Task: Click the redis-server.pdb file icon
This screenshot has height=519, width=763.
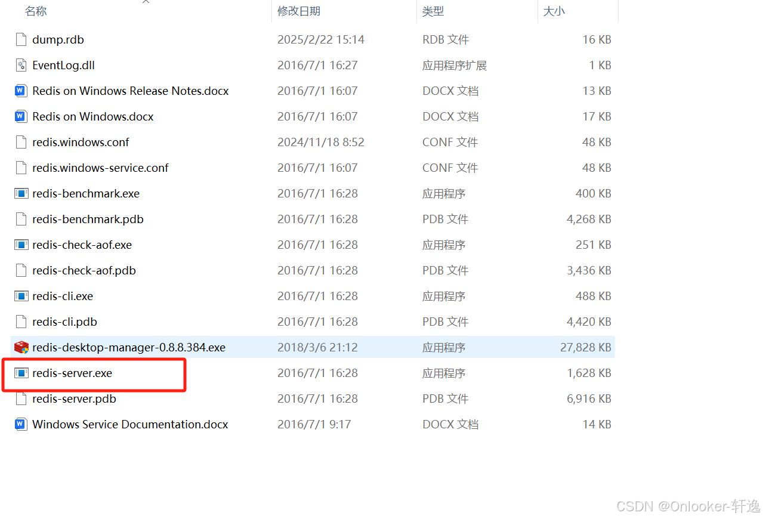Action: pos(21,399)
